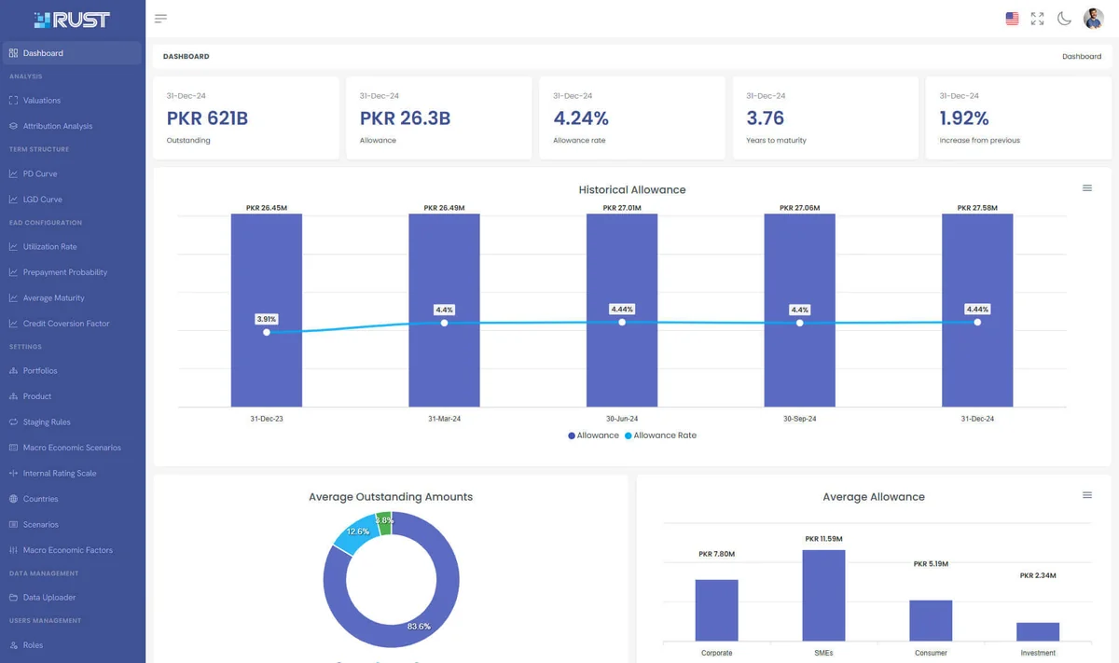This screenshot has height=663, width=1119.
Task: Click the 31-Dec-24 allowance rate point
Action: [977, 323]
